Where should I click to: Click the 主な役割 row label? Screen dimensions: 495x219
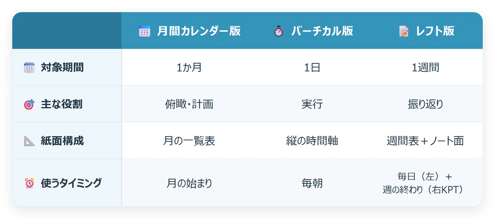[62, 104]
